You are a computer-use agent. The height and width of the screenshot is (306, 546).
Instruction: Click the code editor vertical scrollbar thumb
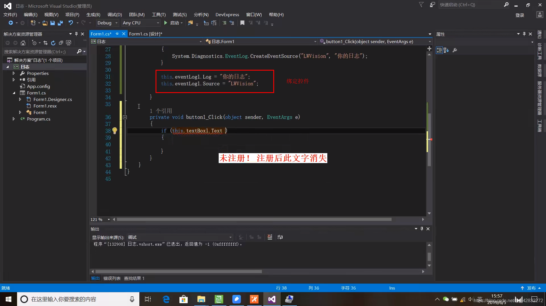[x=429, y=140]
